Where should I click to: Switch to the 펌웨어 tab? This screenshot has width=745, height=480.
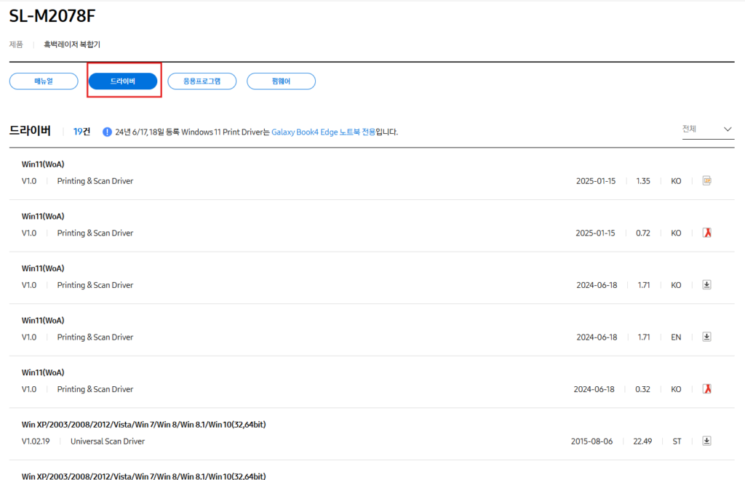[x=282, y=81]
